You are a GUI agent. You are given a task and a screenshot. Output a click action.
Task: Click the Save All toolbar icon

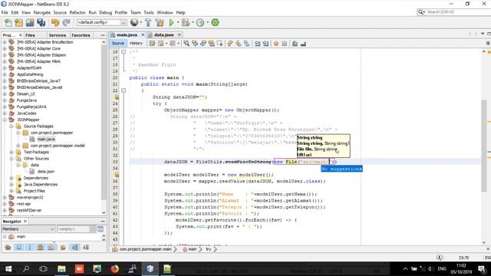41,22
